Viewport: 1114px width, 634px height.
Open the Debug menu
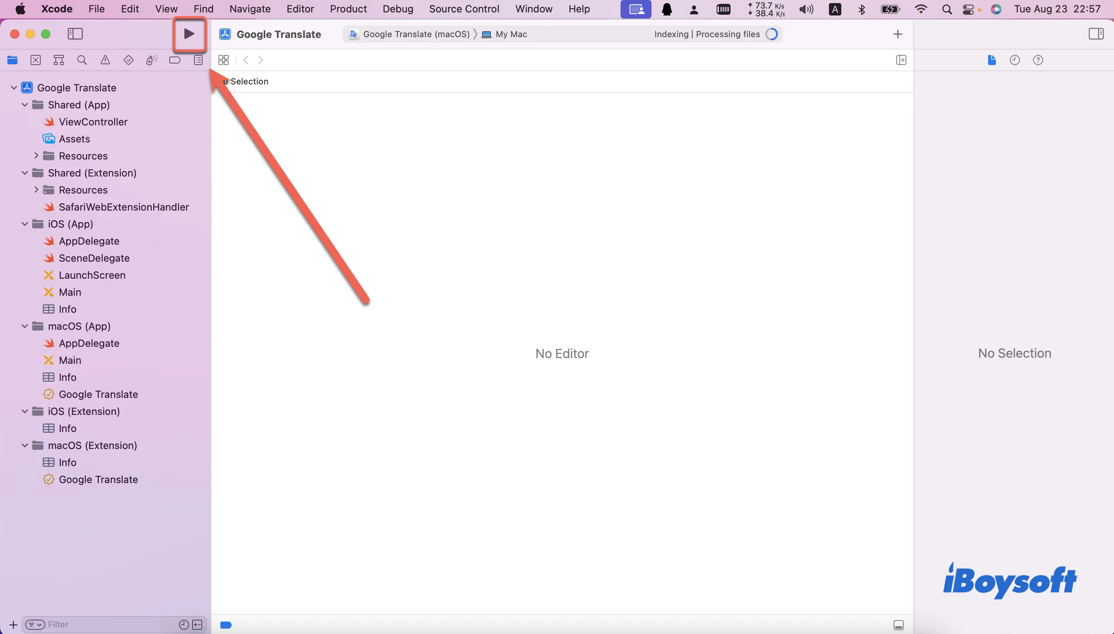[398, 9]
